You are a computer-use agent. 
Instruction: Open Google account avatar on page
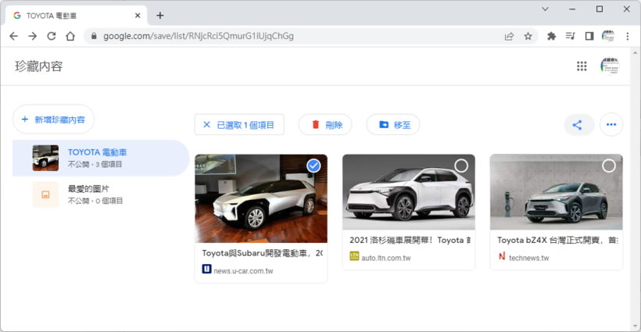[x=610, y=66]
